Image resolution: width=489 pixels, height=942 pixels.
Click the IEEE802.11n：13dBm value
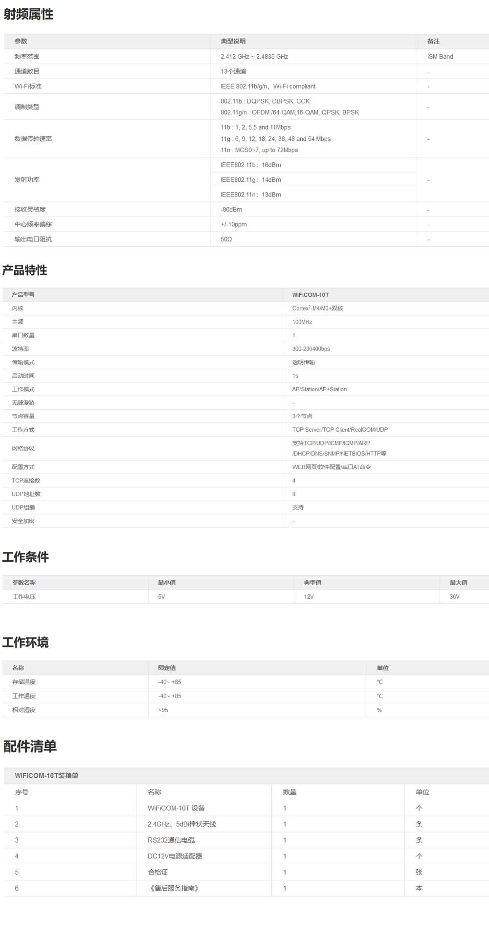(251, 195)
